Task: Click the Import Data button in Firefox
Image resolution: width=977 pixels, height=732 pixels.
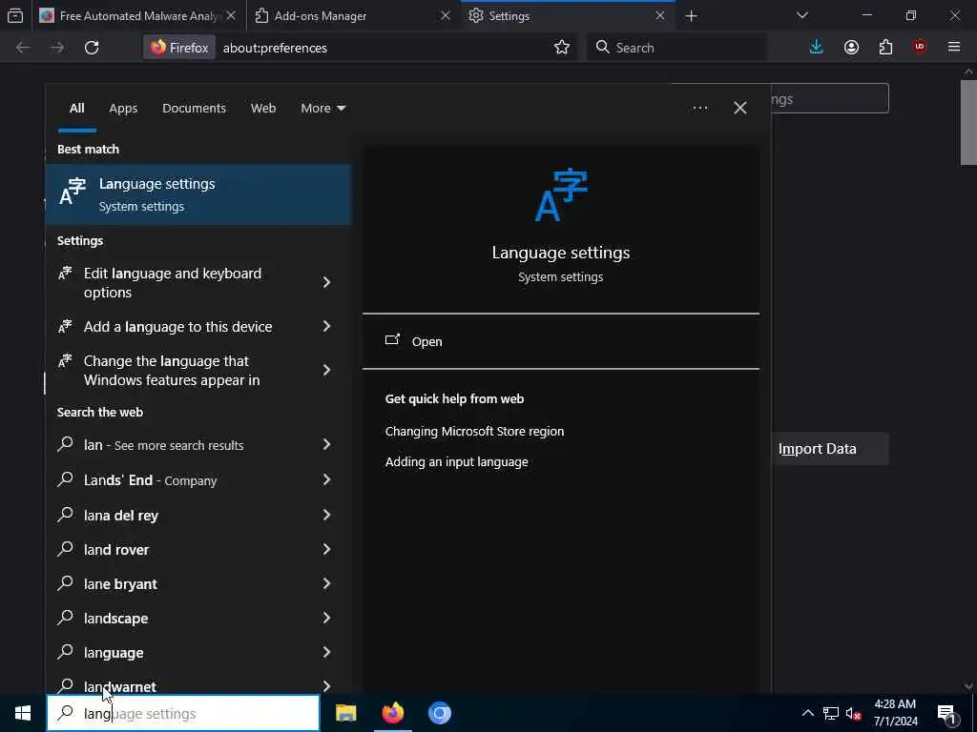Action: pyautogui.click(x=830, y=449)
